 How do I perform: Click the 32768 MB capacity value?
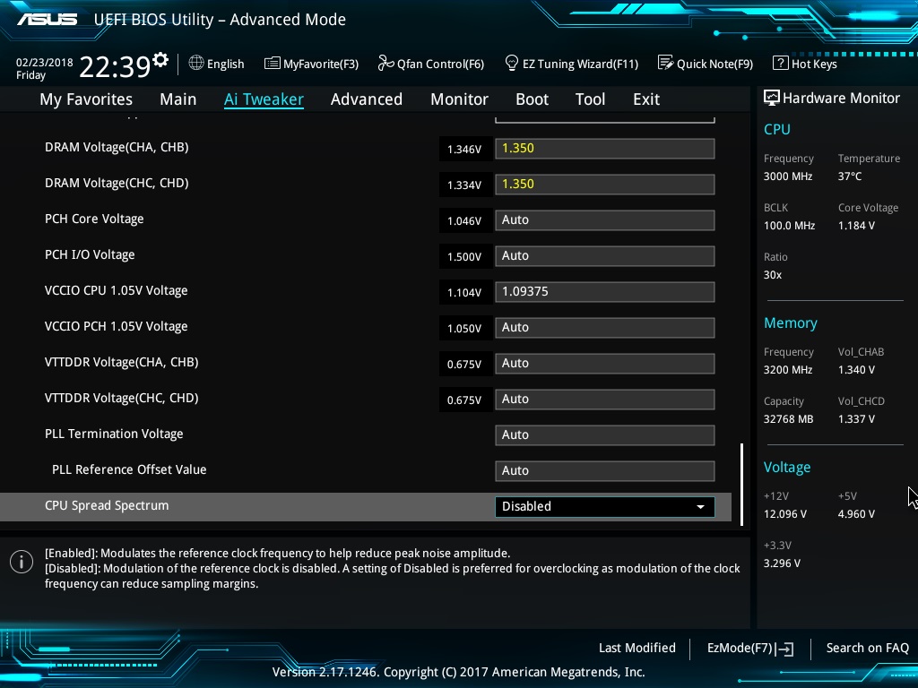788,419
